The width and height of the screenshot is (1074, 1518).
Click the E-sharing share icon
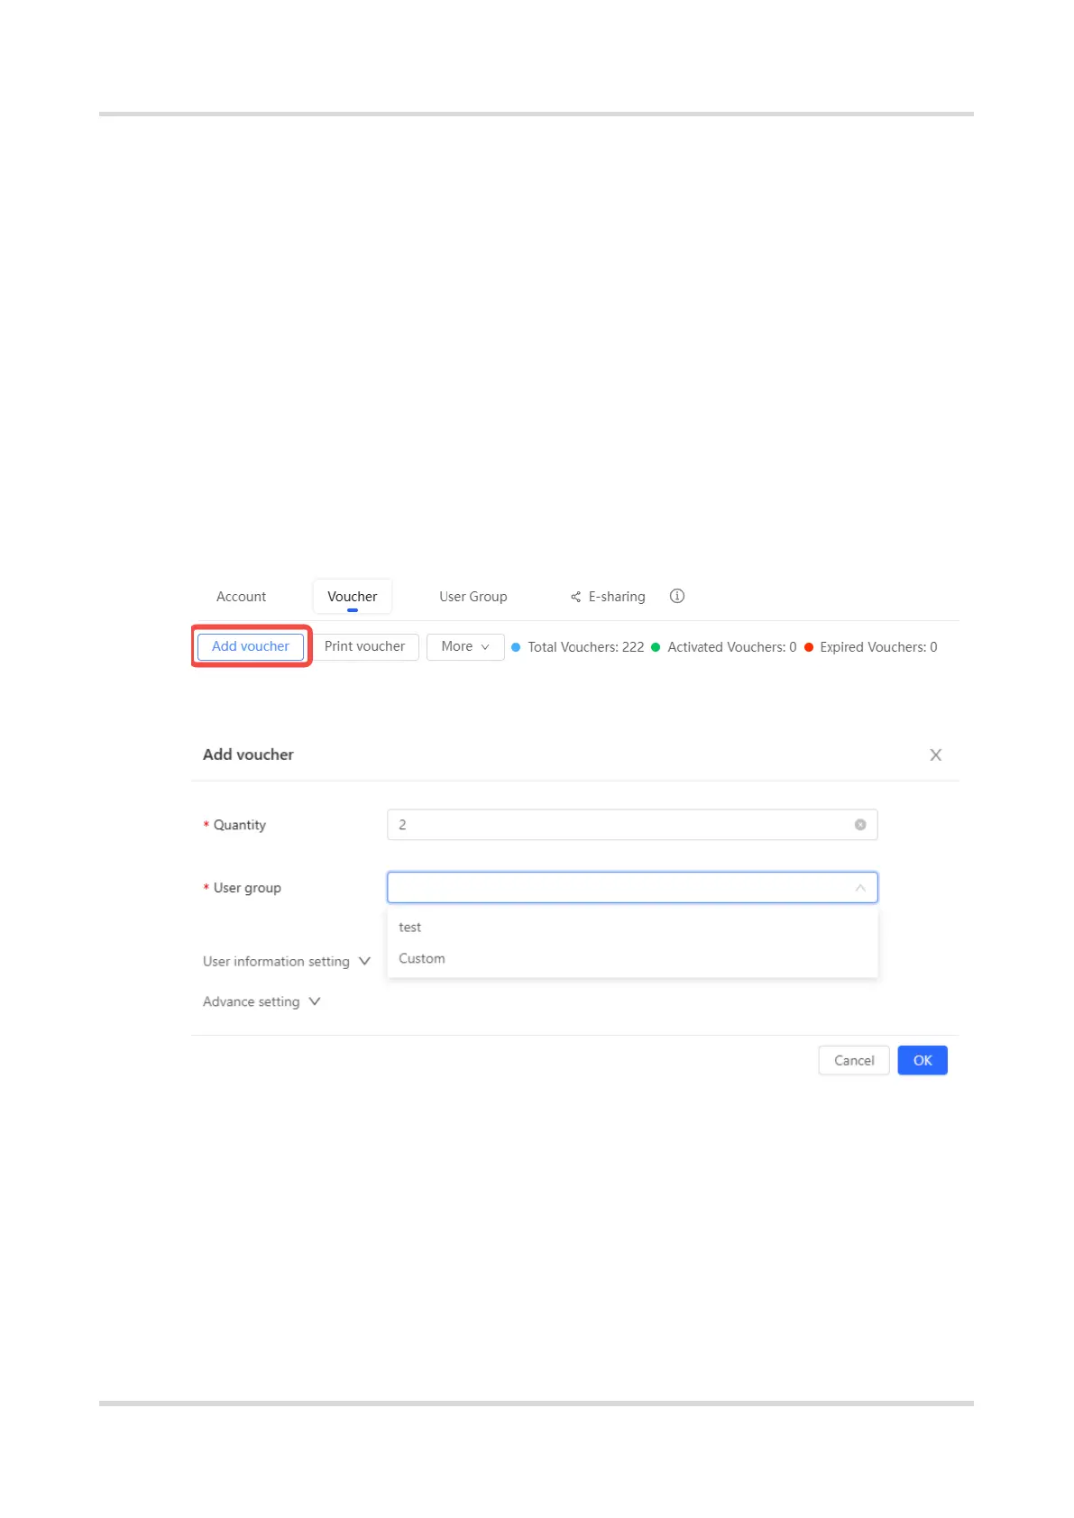[x=575, y=597]
